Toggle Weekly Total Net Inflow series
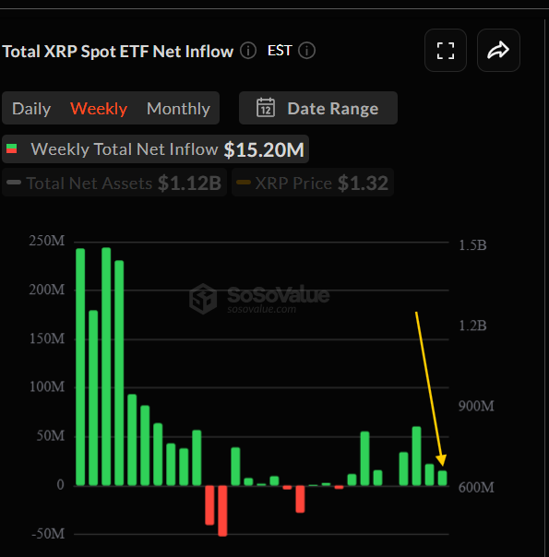 [155, 149]
